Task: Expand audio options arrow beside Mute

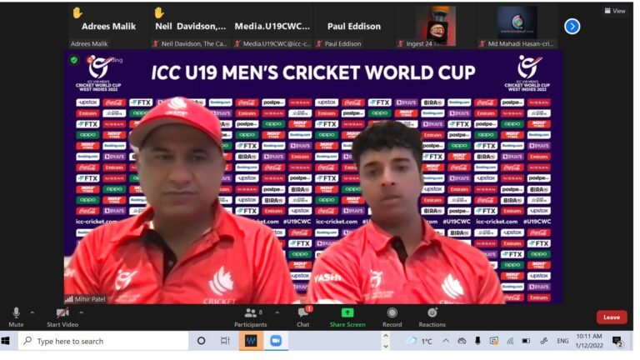Action: [32, 312]
